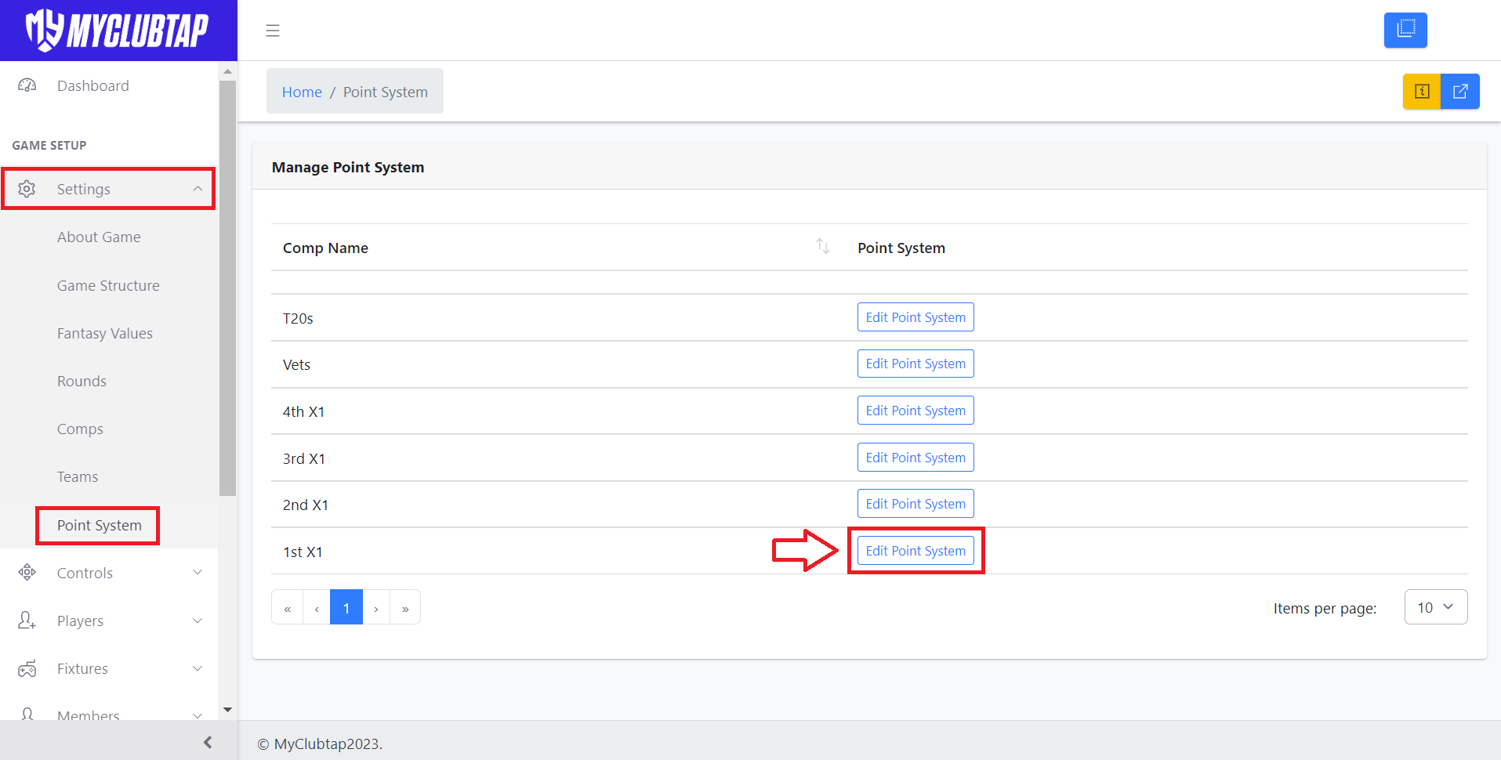Click the Manage Point System heading
Screen dimensions: 1501x760
click(348, 167)
